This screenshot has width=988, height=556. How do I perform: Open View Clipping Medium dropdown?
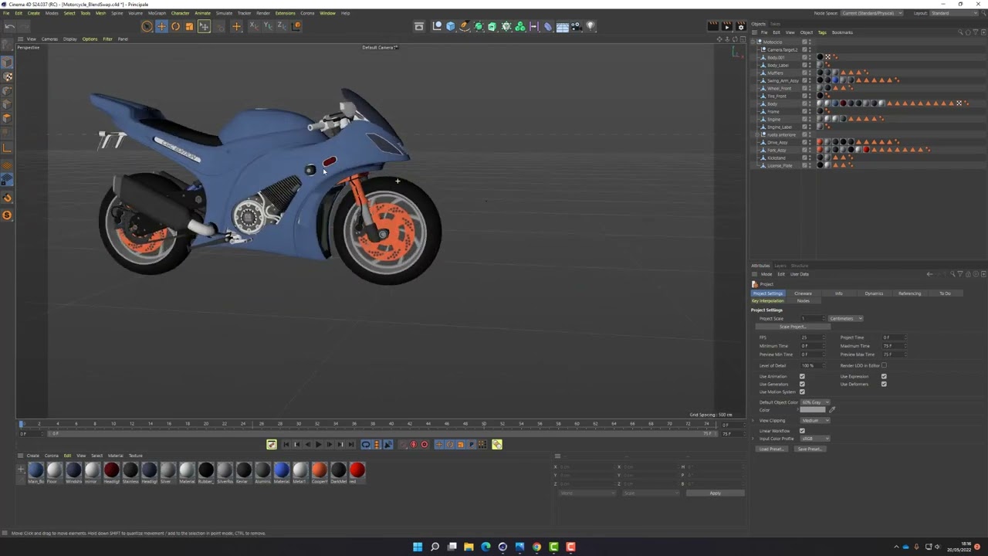point(815,420)
